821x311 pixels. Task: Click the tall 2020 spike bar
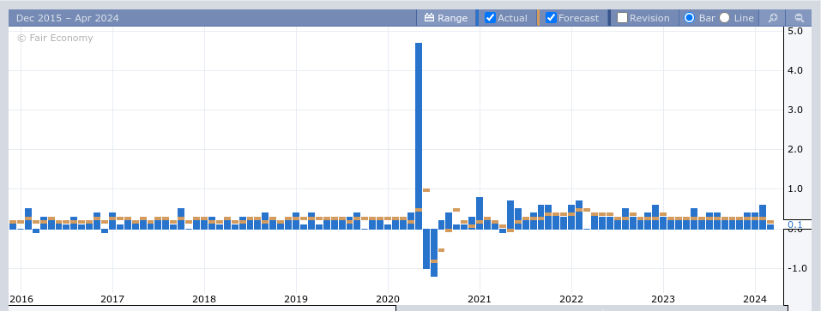[x=419, y=136]
